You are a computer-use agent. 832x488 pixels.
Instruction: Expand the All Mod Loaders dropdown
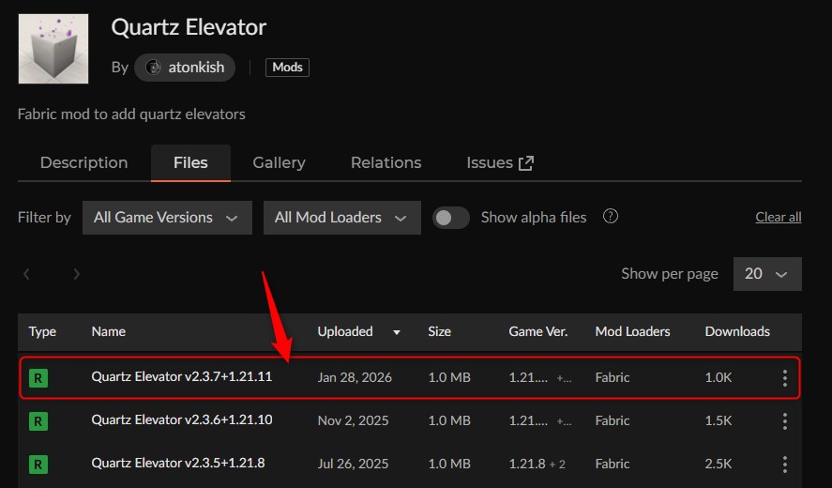tap(341, 217)
